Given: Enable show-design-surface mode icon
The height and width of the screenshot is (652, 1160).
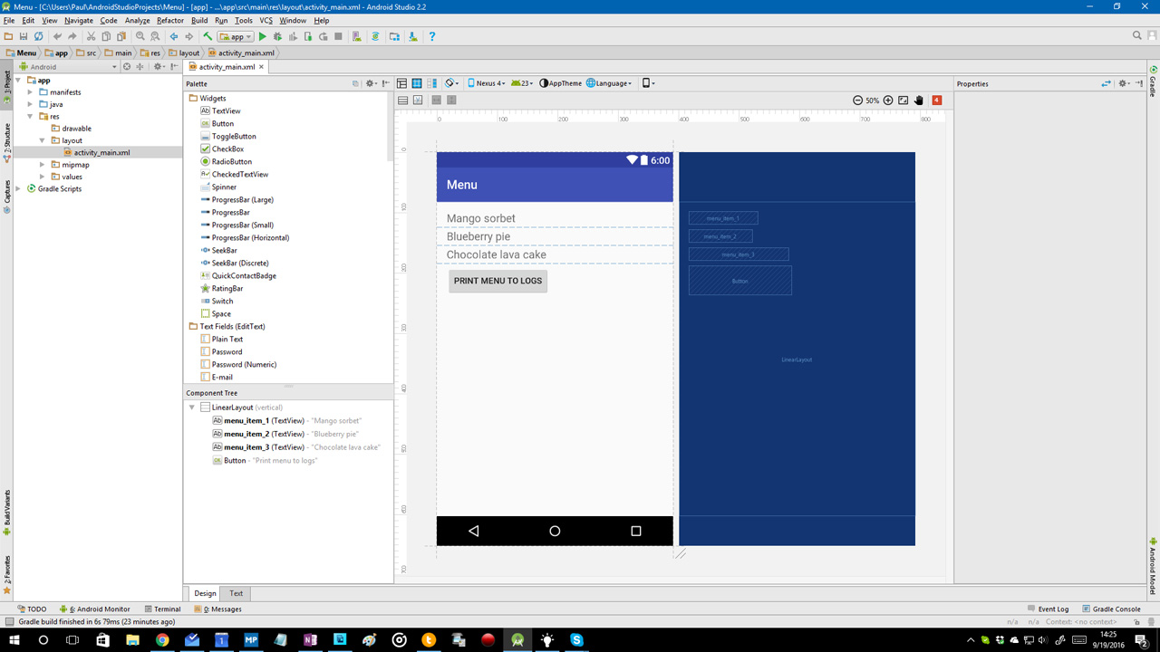Looking at the screenshot, I should [401, 82].
